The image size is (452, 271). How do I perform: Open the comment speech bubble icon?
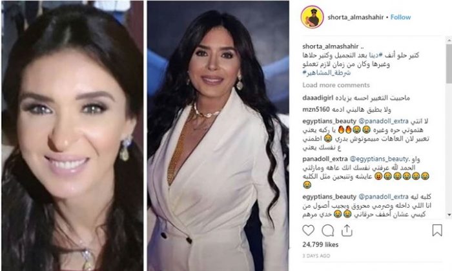coord(328,230)
